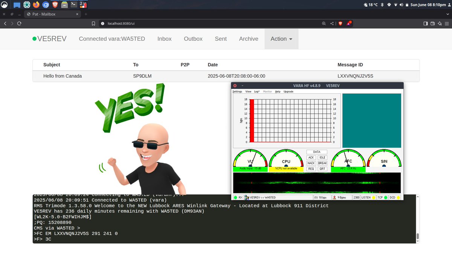
Task: Open the Help menu in VARA HF
Action: [278, 91]
